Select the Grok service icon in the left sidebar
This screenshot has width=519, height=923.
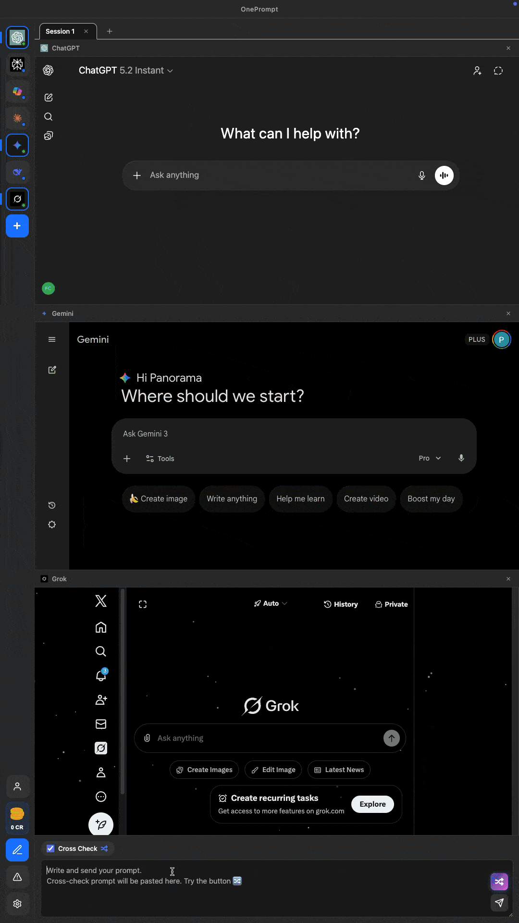[17, 199]
